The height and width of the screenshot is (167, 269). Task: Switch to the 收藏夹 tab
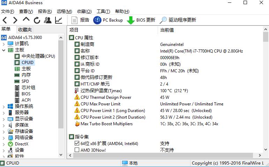(x=25, y=30)
